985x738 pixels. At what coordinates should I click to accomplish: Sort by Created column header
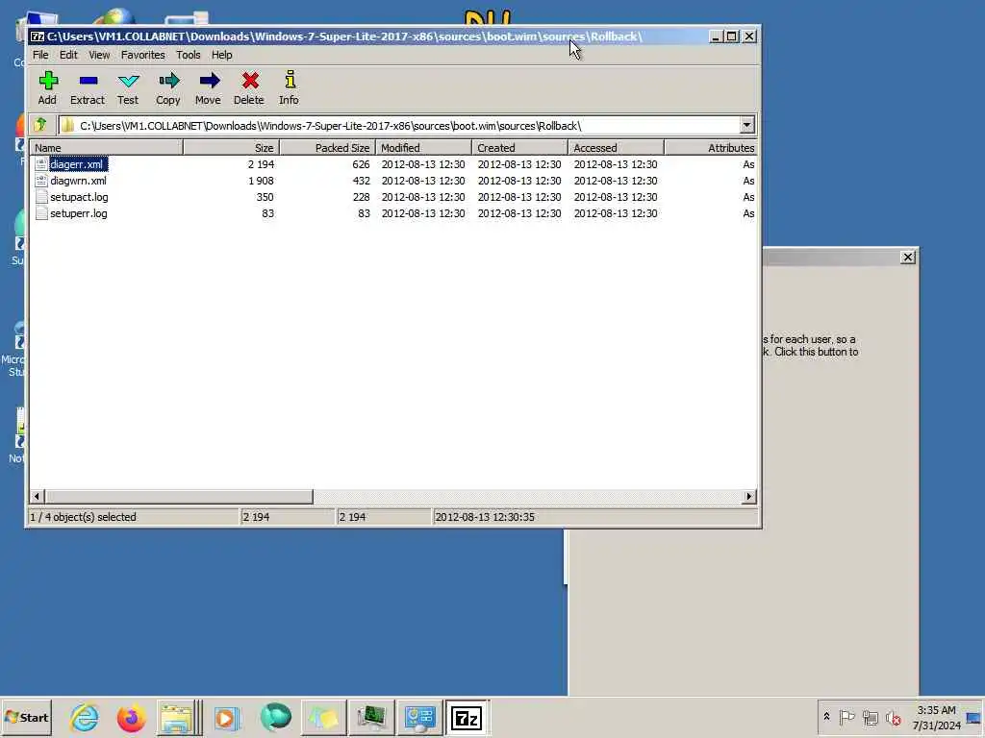tap(519, 147)
